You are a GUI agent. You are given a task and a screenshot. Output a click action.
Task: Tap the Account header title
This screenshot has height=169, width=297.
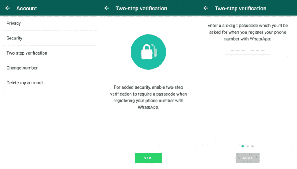pos(27,9)
